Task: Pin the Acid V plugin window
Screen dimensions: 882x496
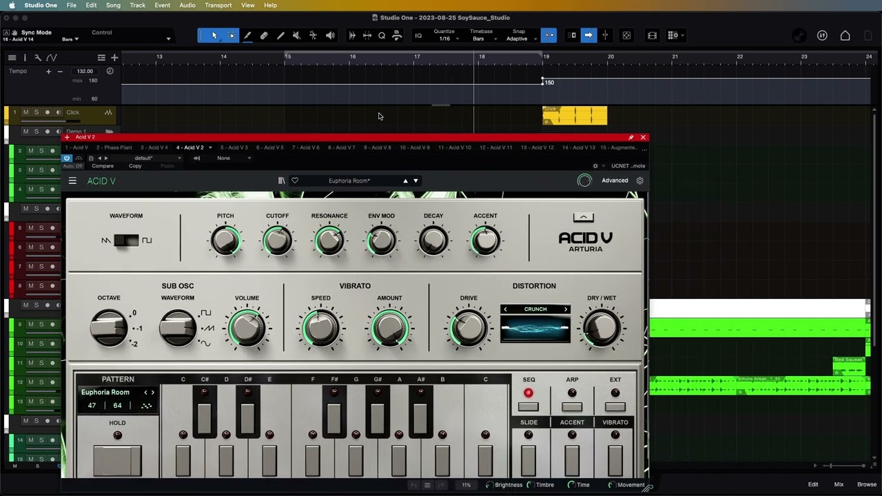Action: [630, 137]
